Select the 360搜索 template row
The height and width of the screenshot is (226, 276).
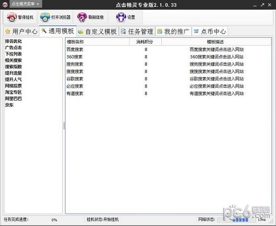(x=168, y=57)
